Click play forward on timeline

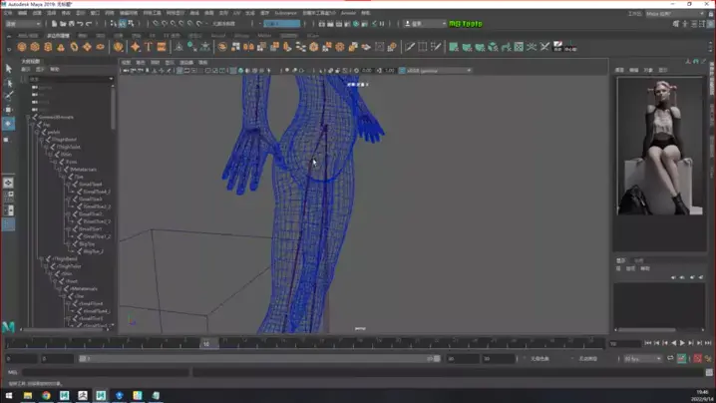(682, 343)
